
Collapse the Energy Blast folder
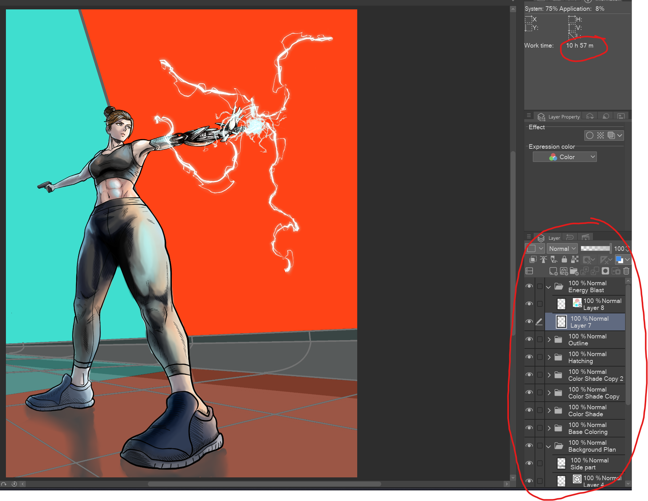pos(549,287)
